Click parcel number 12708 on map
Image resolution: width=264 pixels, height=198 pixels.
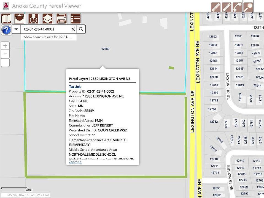(215, 173)
